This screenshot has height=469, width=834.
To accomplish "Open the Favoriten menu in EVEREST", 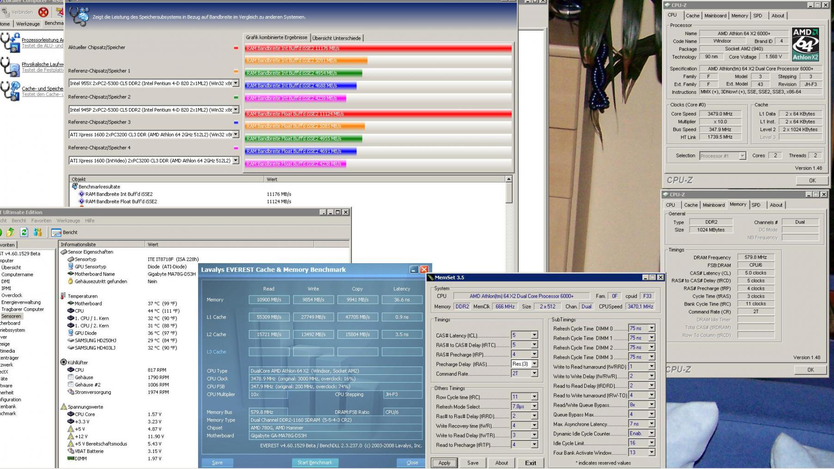I will pyautogui.click(x=41, y=221).
